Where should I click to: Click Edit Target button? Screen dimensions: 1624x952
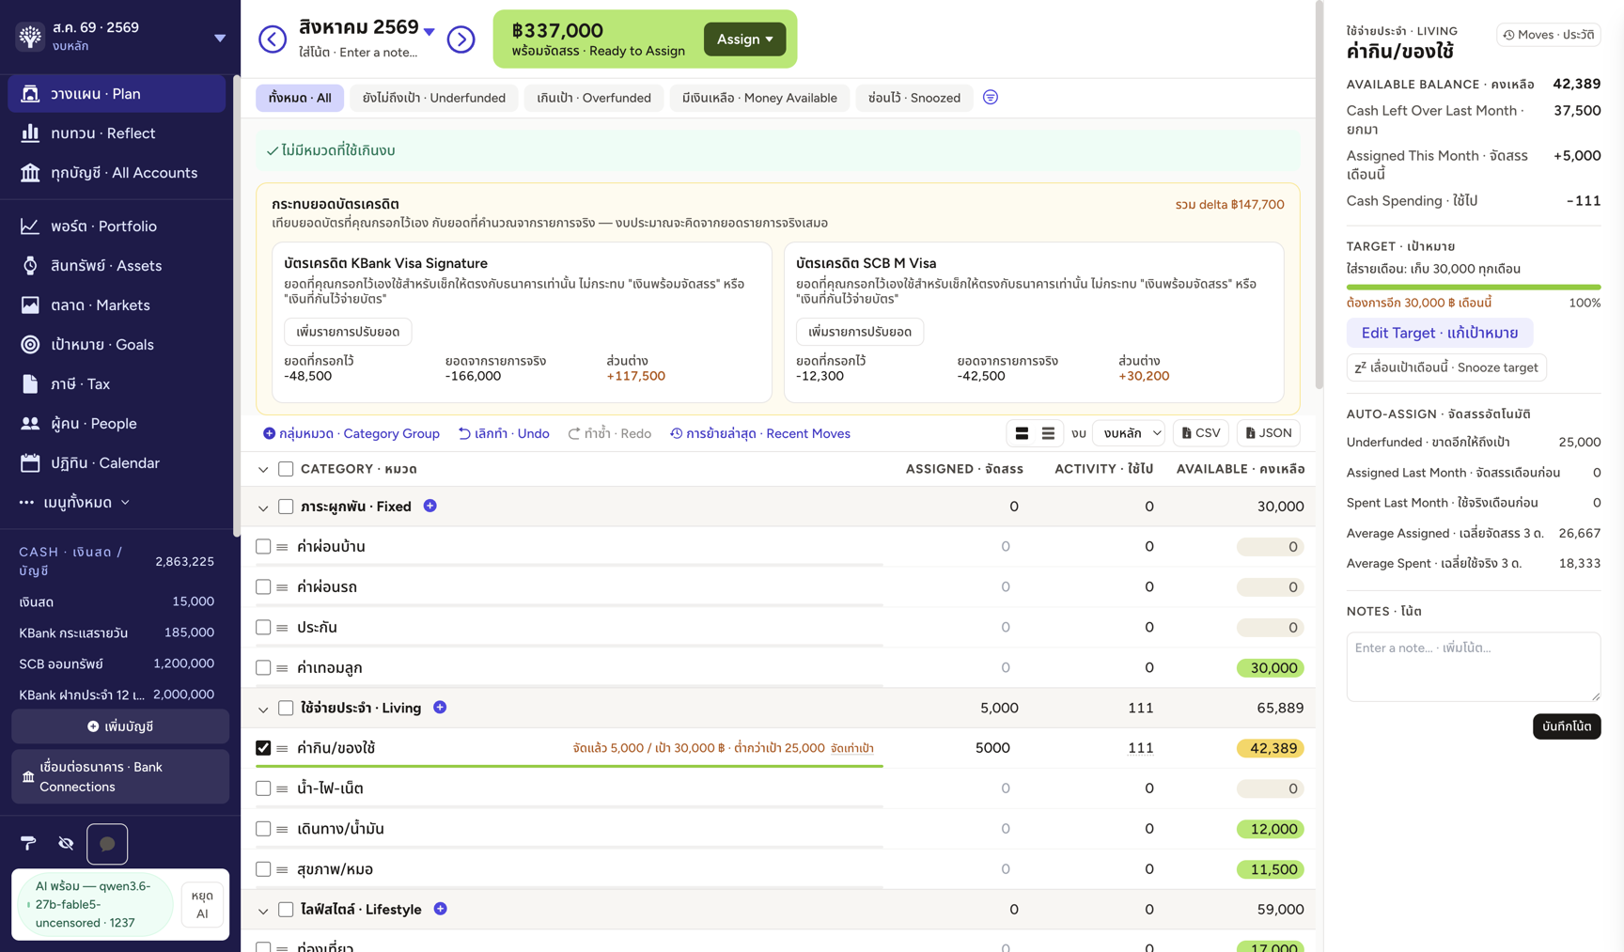pyautogui.click(x=1440, y=333)
